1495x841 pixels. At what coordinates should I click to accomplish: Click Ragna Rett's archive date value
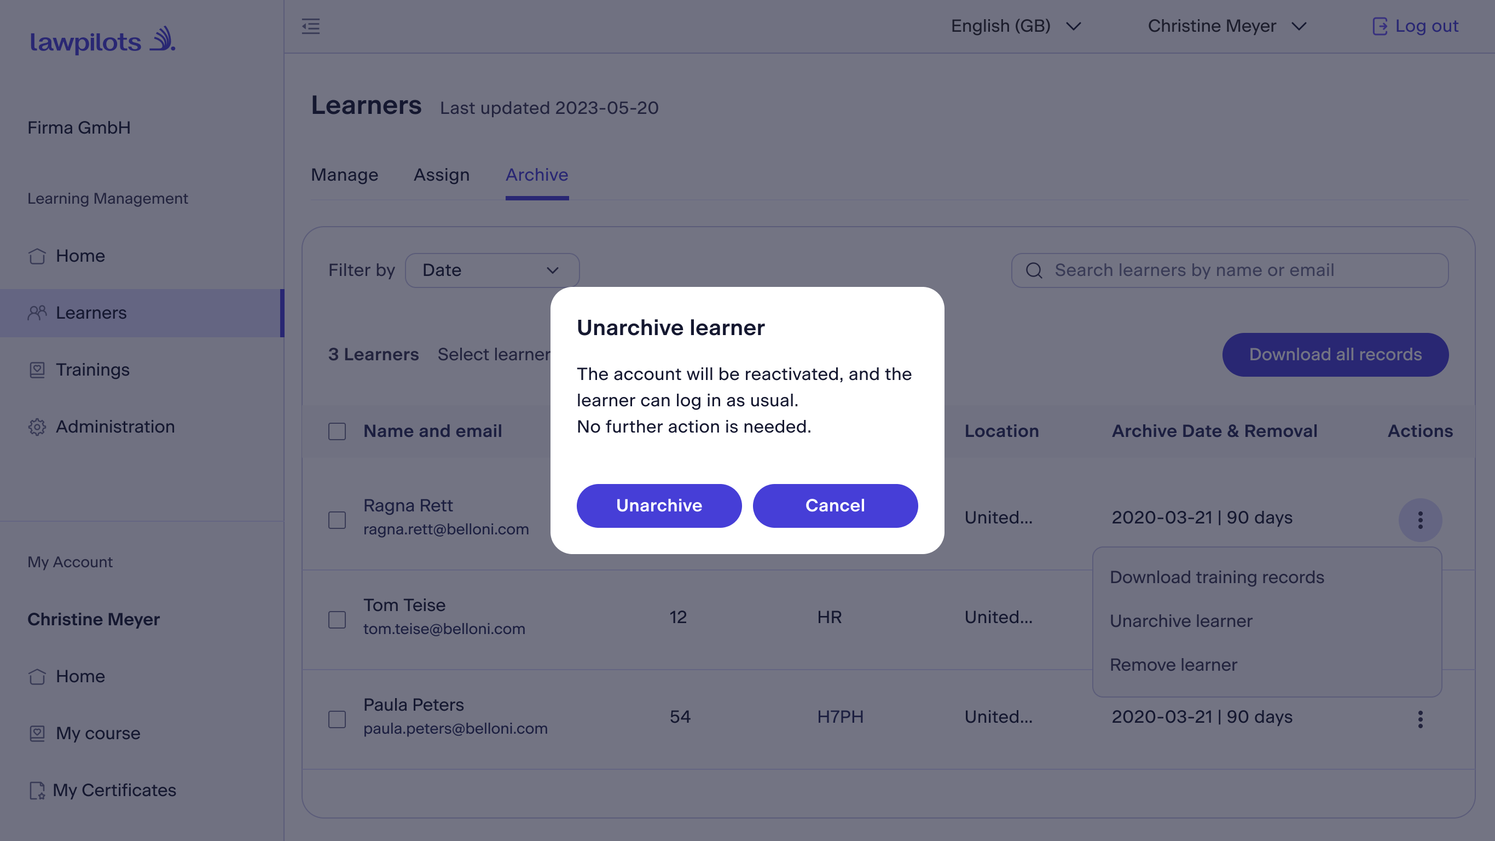1201,518
